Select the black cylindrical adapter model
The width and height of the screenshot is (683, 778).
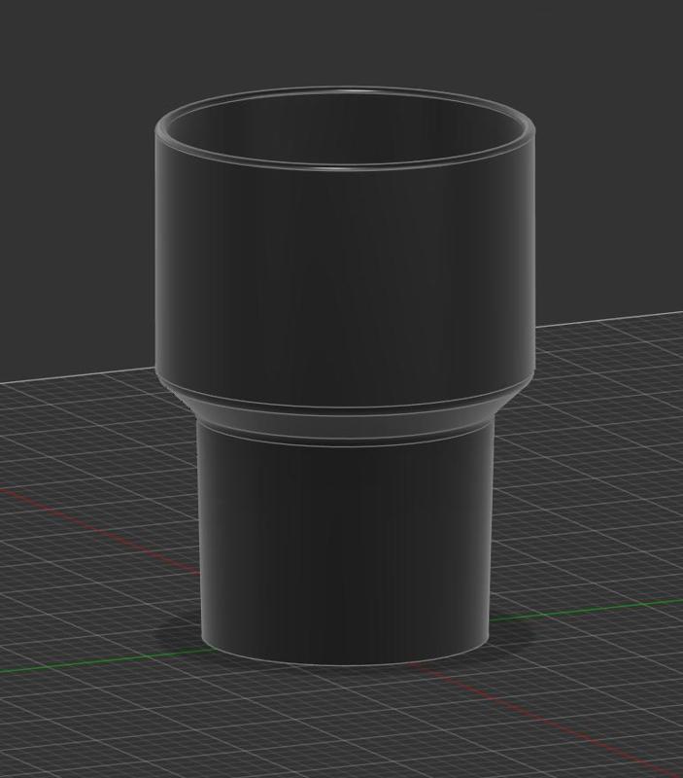(345, 375)
